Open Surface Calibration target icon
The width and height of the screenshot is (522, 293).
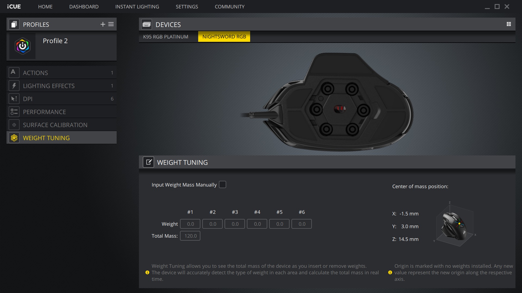[14, 125]
